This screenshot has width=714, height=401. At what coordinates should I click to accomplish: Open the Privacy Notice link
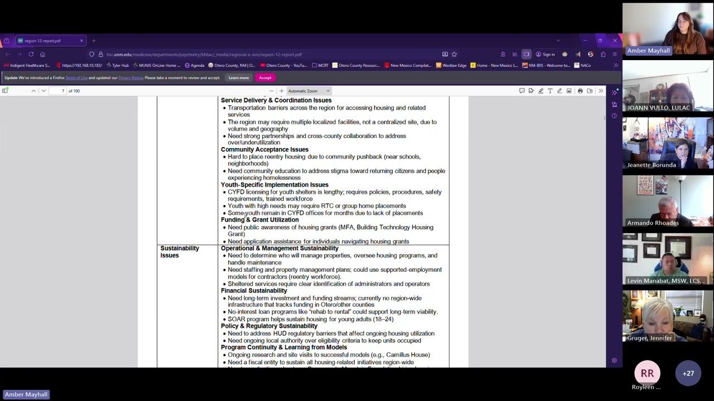tap(131, 78)
